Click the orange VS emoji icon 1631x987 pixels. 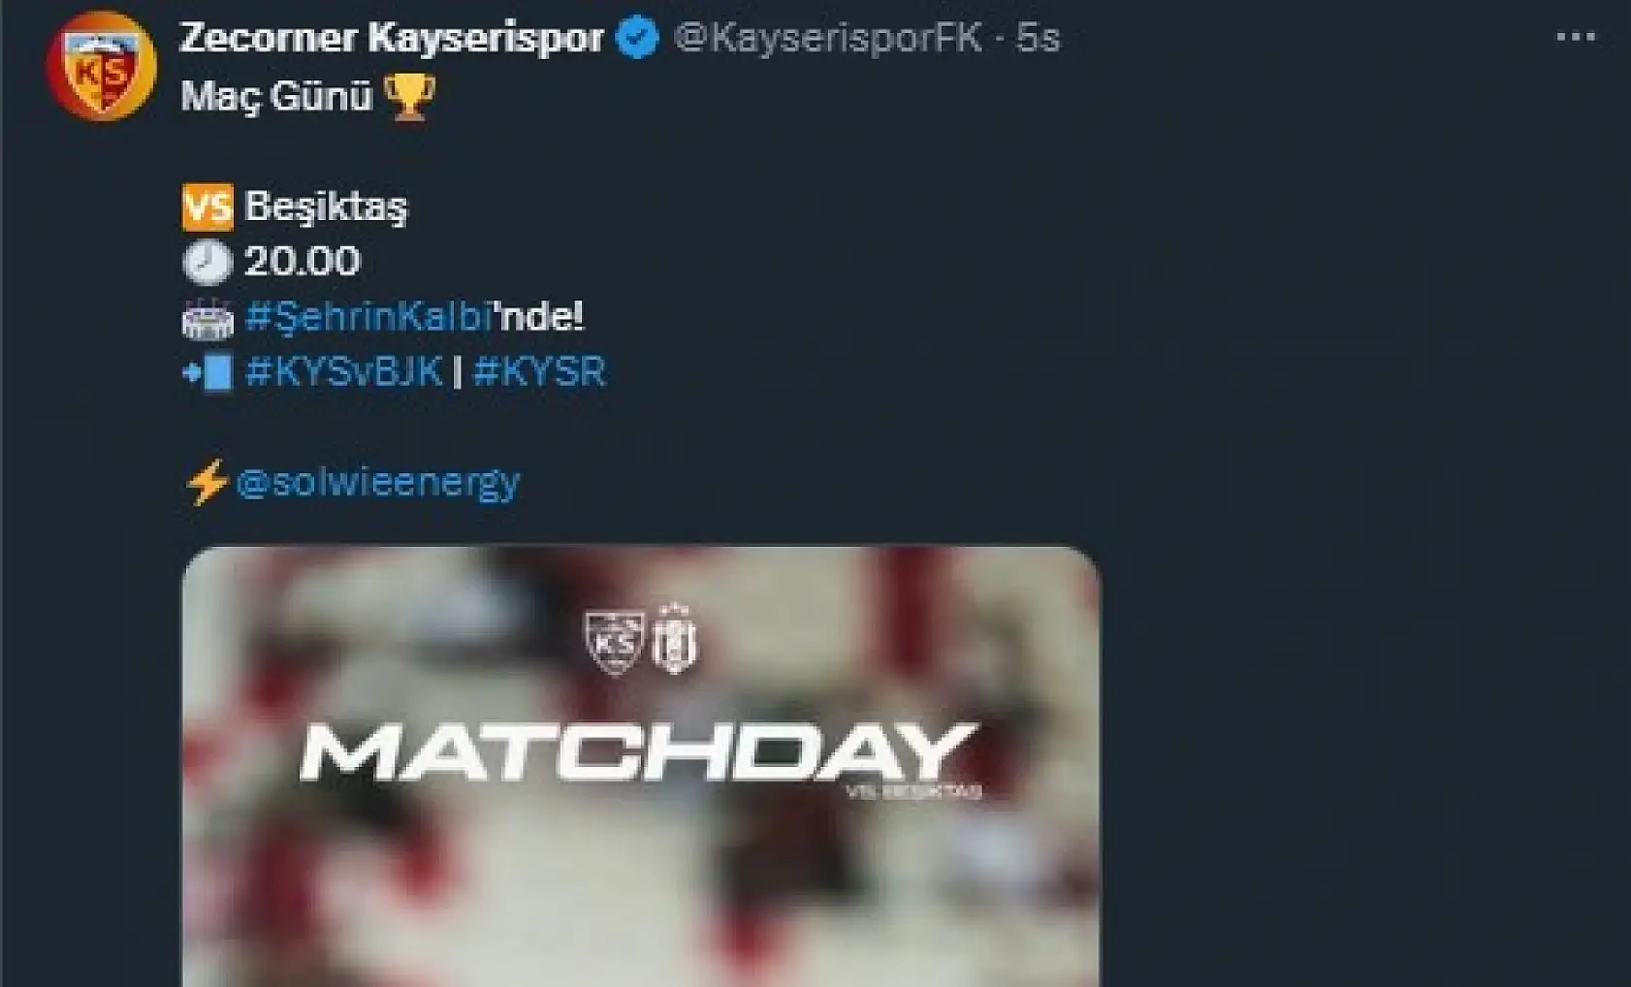[208, 207]
